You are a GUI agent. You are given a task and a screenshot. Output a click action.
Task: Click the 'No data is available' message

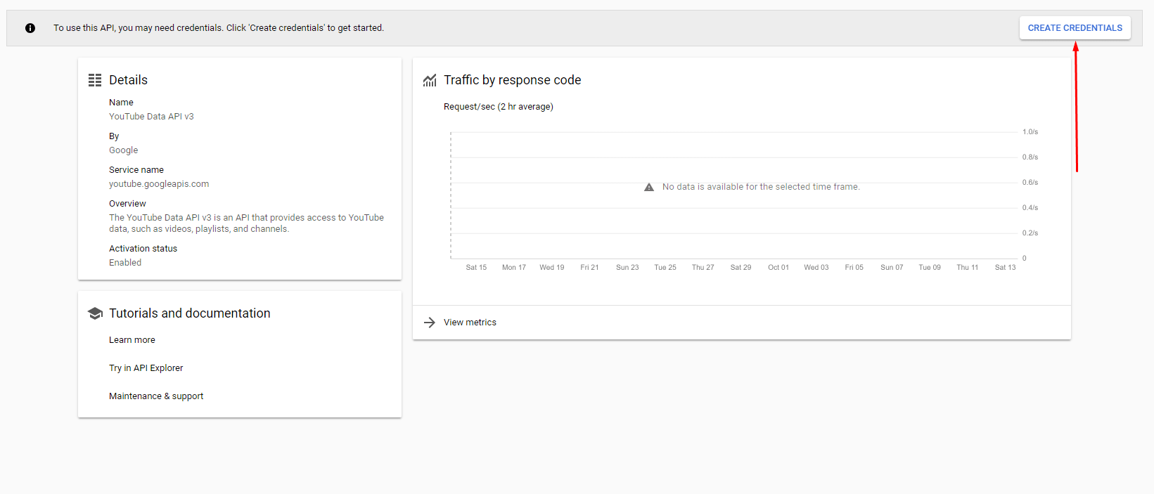(x=761, y=187)
